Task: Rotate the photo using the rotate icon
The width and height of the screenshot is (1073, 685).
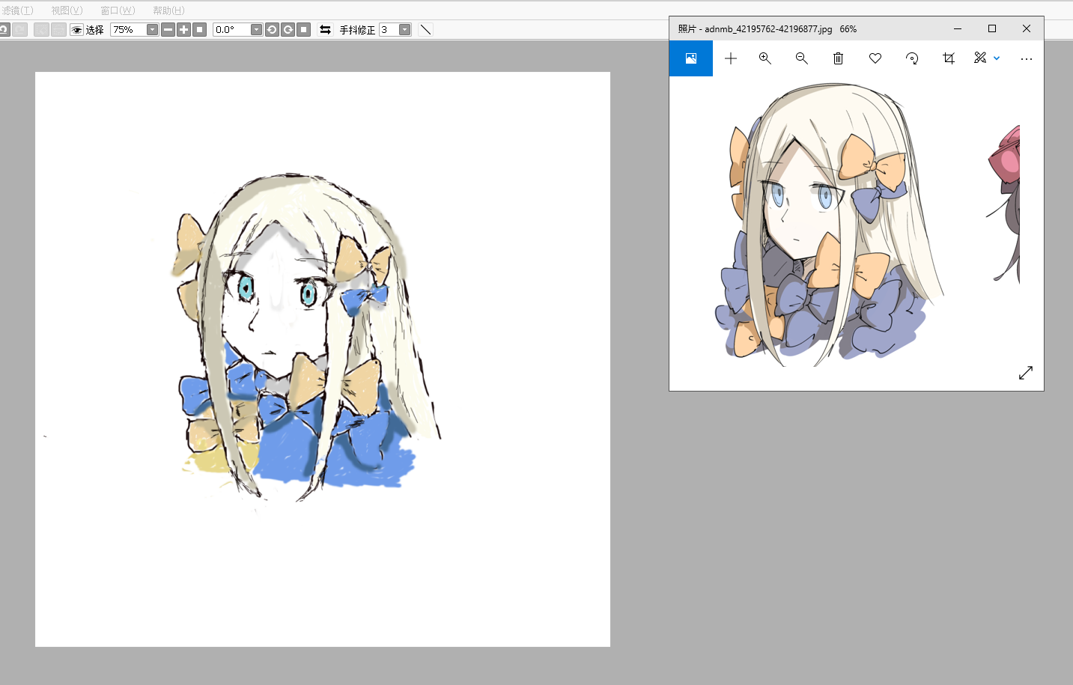Action: [912, 58]
